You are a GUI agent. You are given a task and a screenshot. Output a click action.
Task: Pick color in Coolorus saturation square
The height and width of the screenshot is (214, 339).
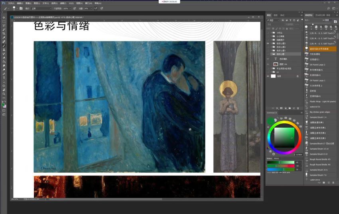284,137
